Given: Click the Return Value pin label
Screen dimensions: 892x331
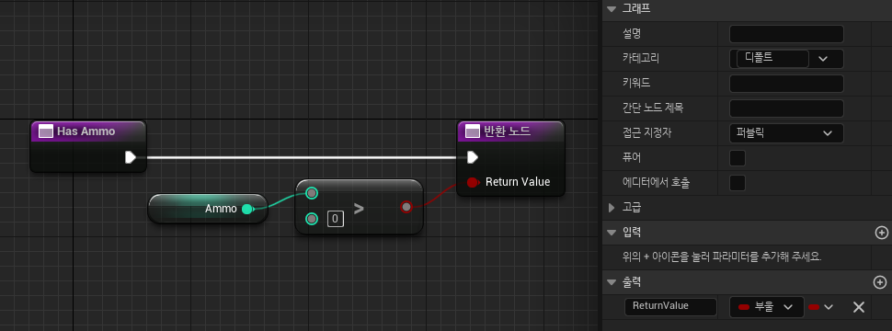Looking at the screenshot, I should pos(518,182).
